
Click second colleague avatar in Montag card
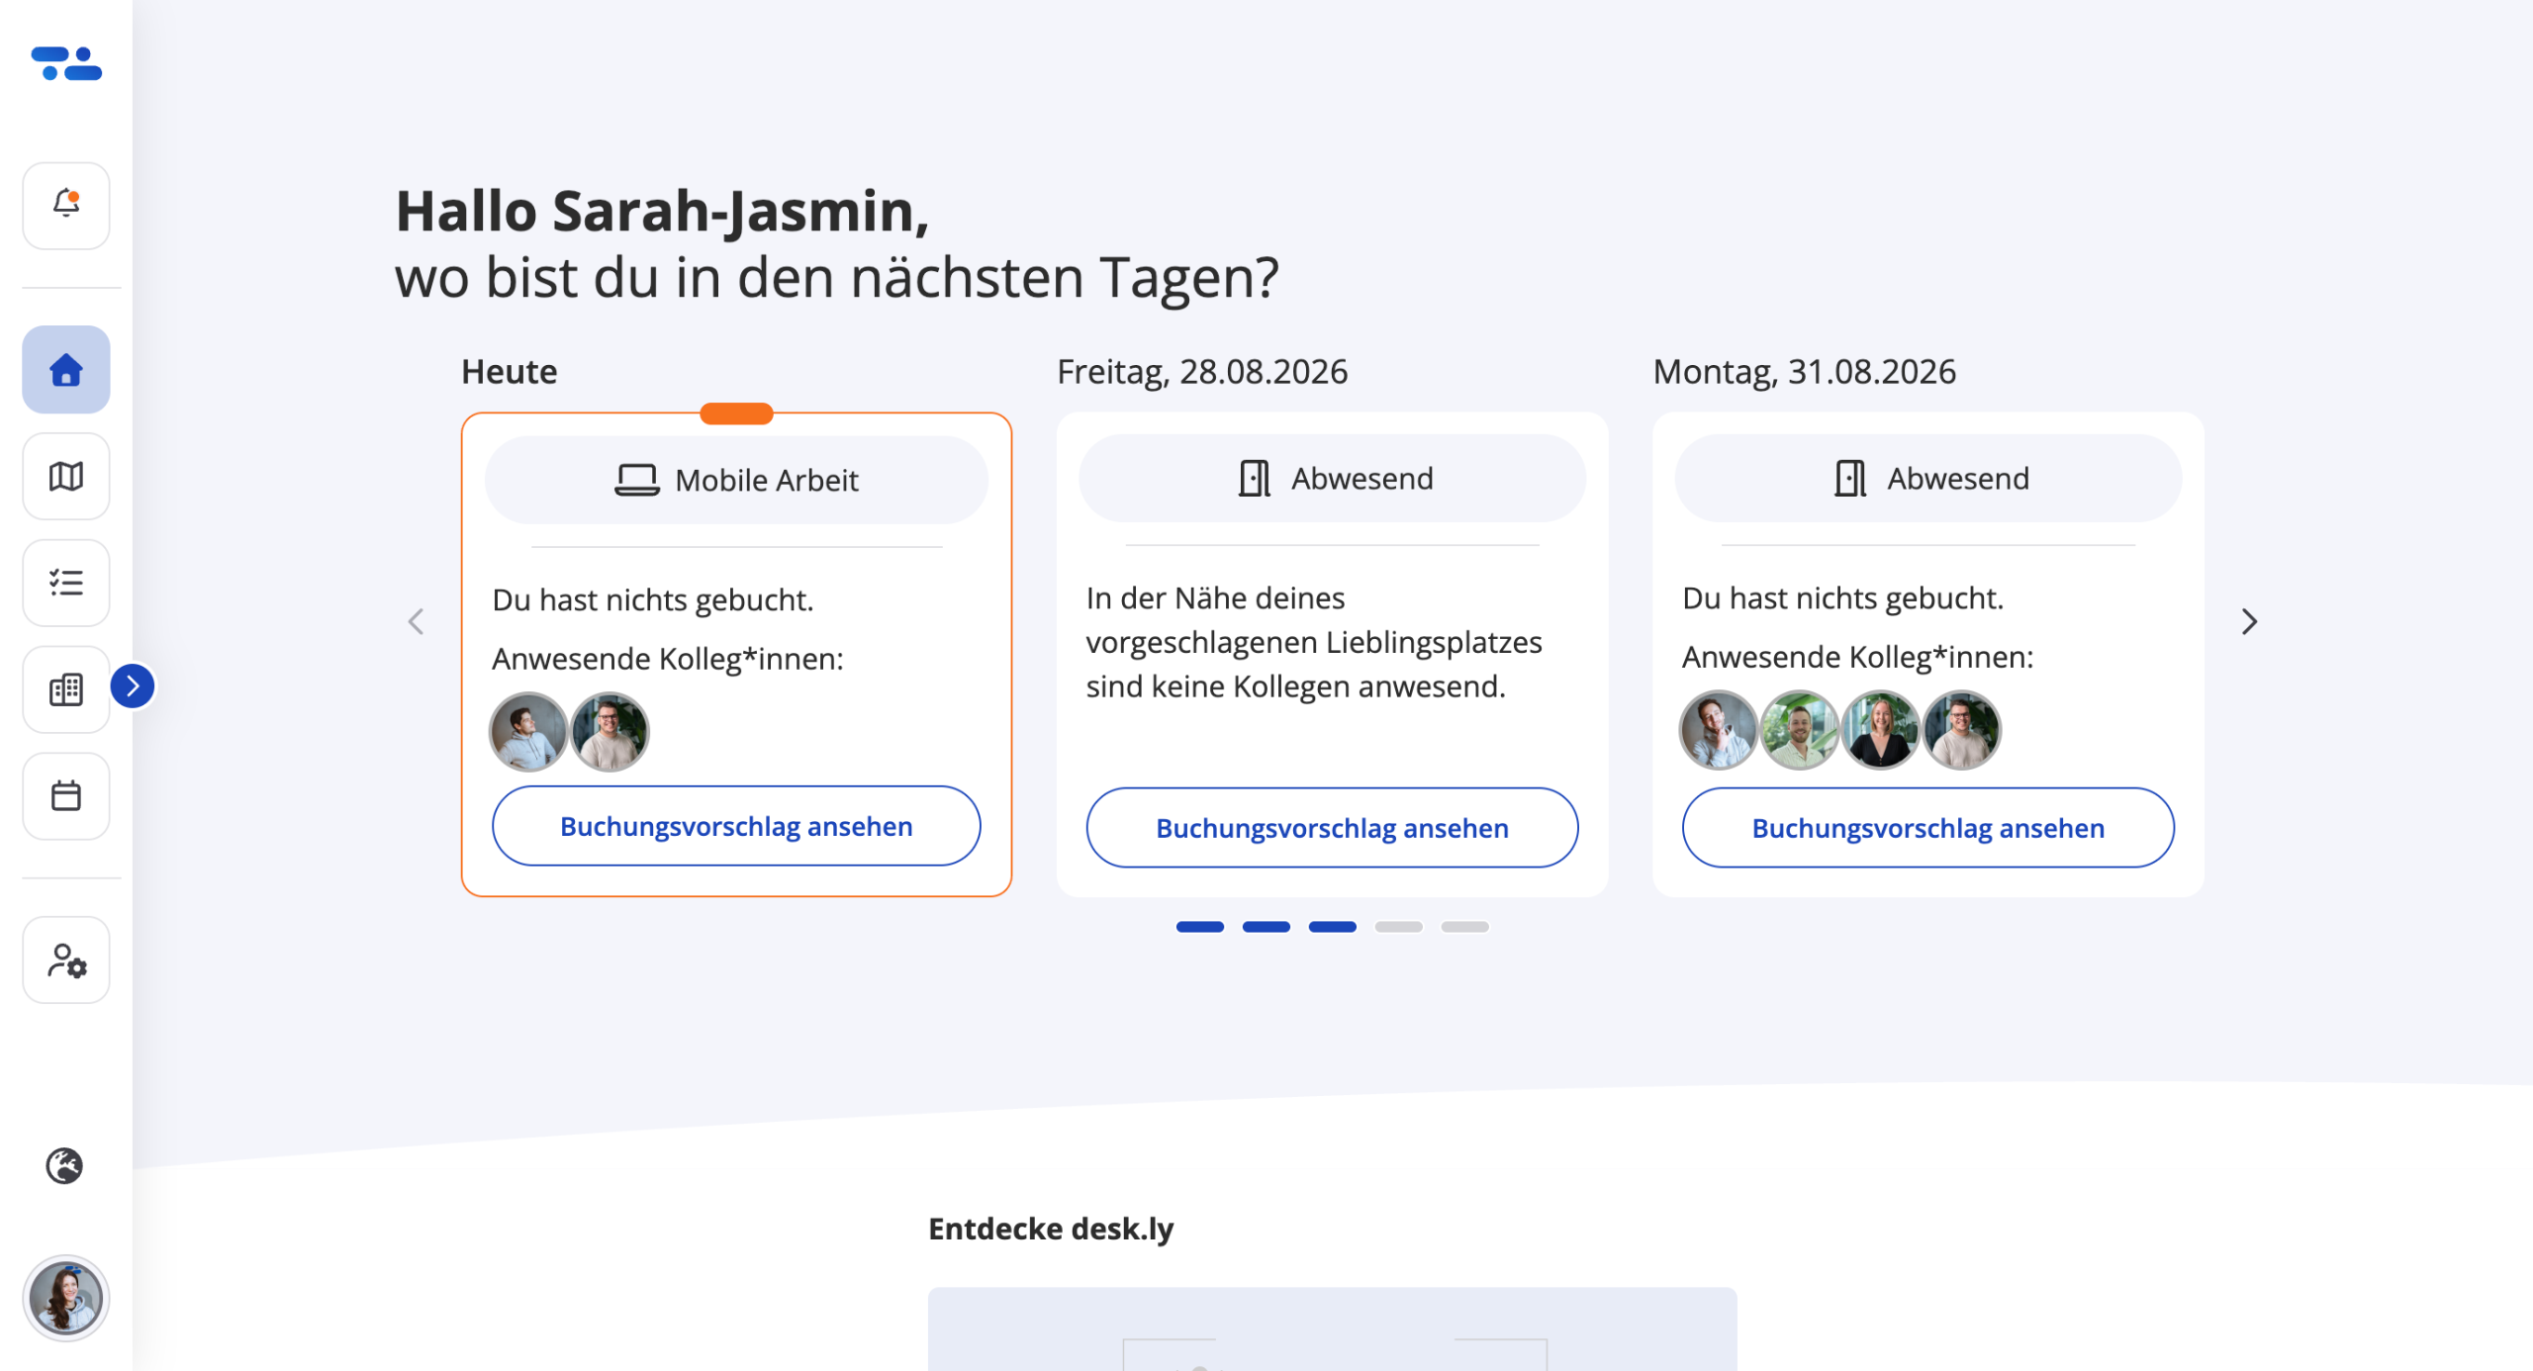pos(1800,730)
